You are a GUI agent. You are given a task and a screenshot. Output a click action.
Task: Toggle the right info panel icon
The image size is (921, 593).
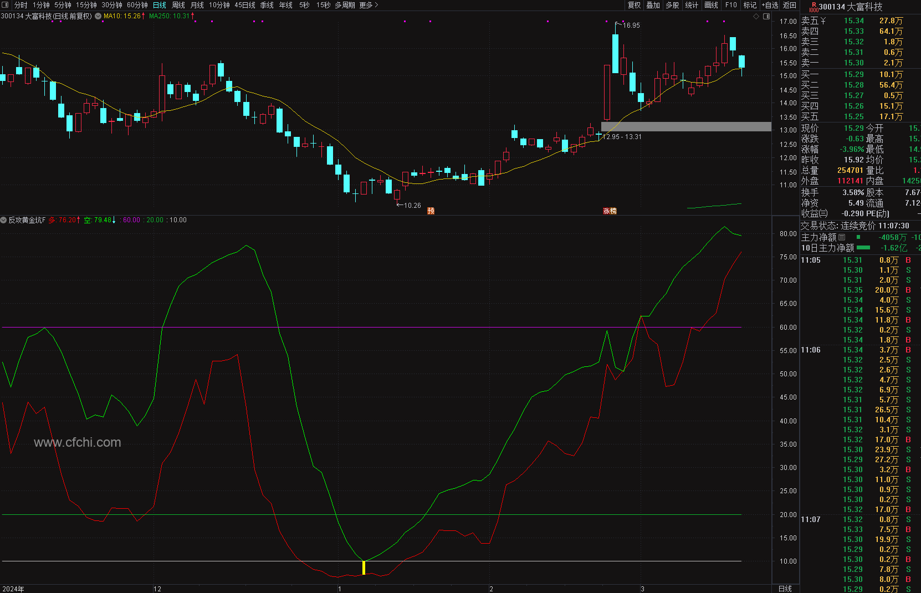[x=766, y=17]
